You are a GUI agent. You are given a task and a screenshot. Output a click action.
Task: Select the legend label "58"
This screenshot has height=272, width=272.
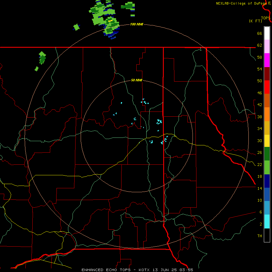point(260,57)
